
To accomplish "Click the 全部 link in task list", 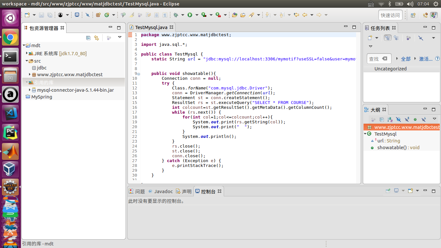I will click(x=406, y=59).
